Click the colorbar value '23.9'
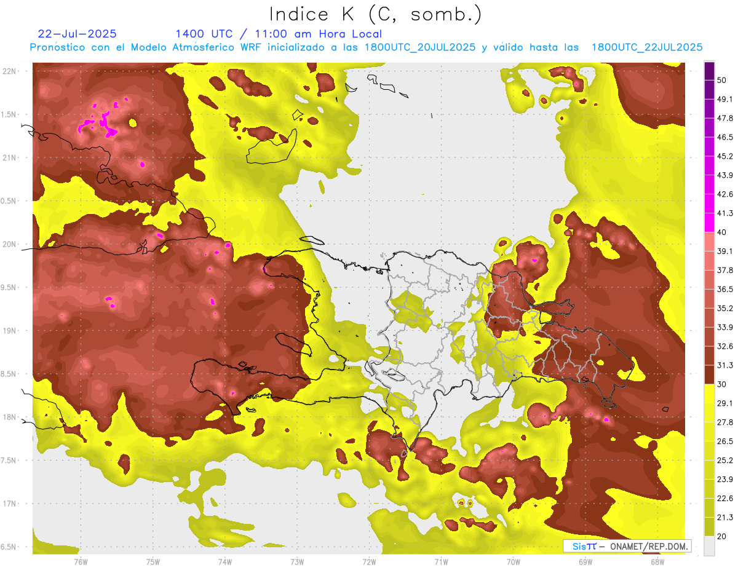Image resolution: width=738 pixels, height=570 pixels. click(x=725, y=480)
